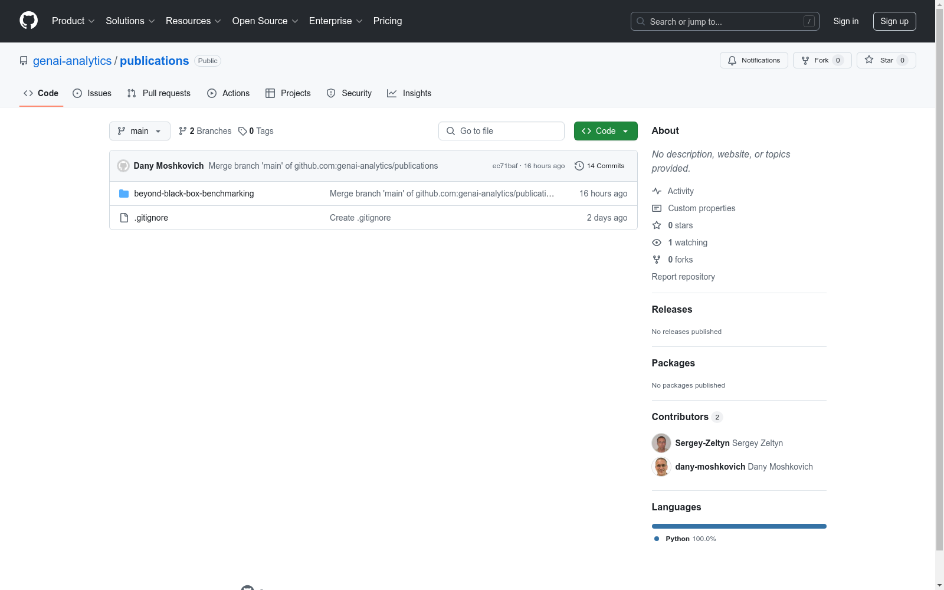Open the Insights tab
The width and height of the screenshot is (944, 590).
click(409, 93)
